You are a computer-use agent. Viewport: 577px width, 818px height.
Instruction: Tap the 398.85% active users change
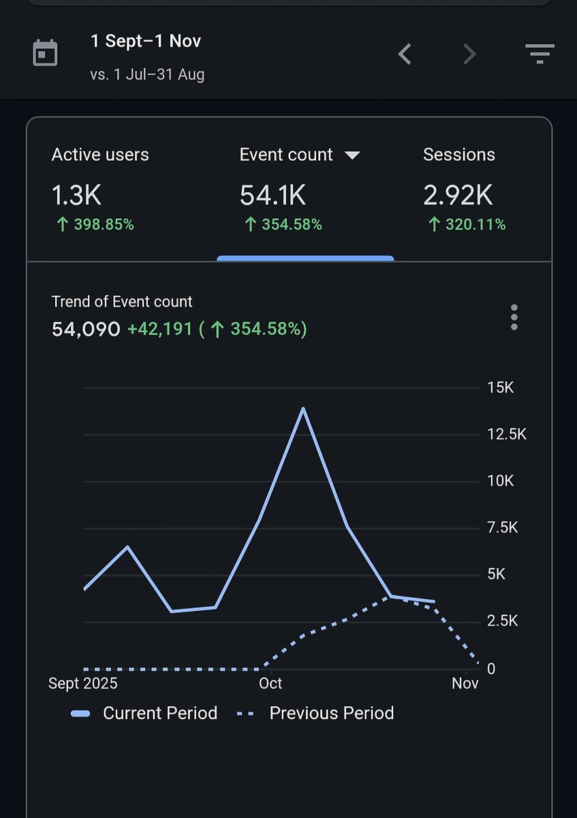click(95, 224)
